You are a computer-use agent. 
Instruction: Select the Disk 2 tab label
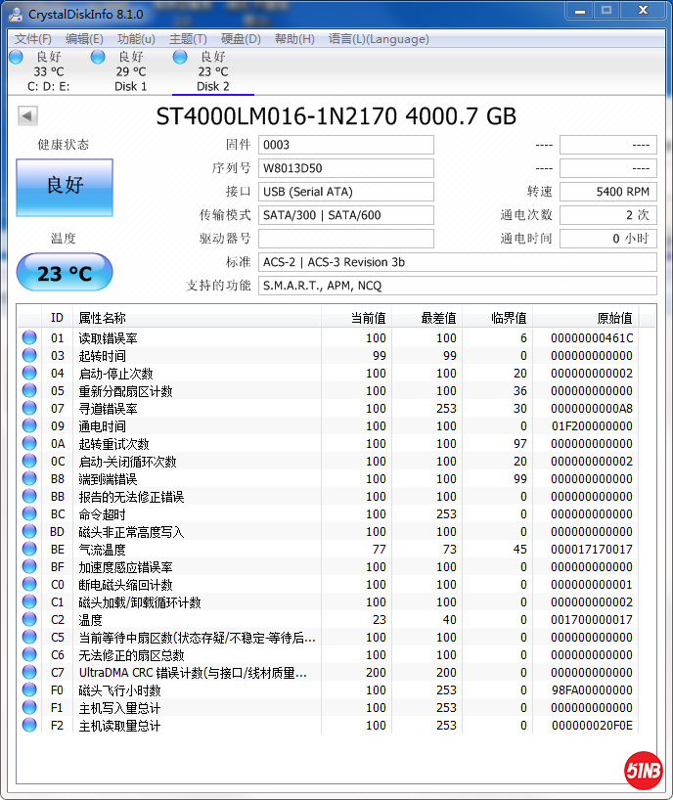pos(212,86)
